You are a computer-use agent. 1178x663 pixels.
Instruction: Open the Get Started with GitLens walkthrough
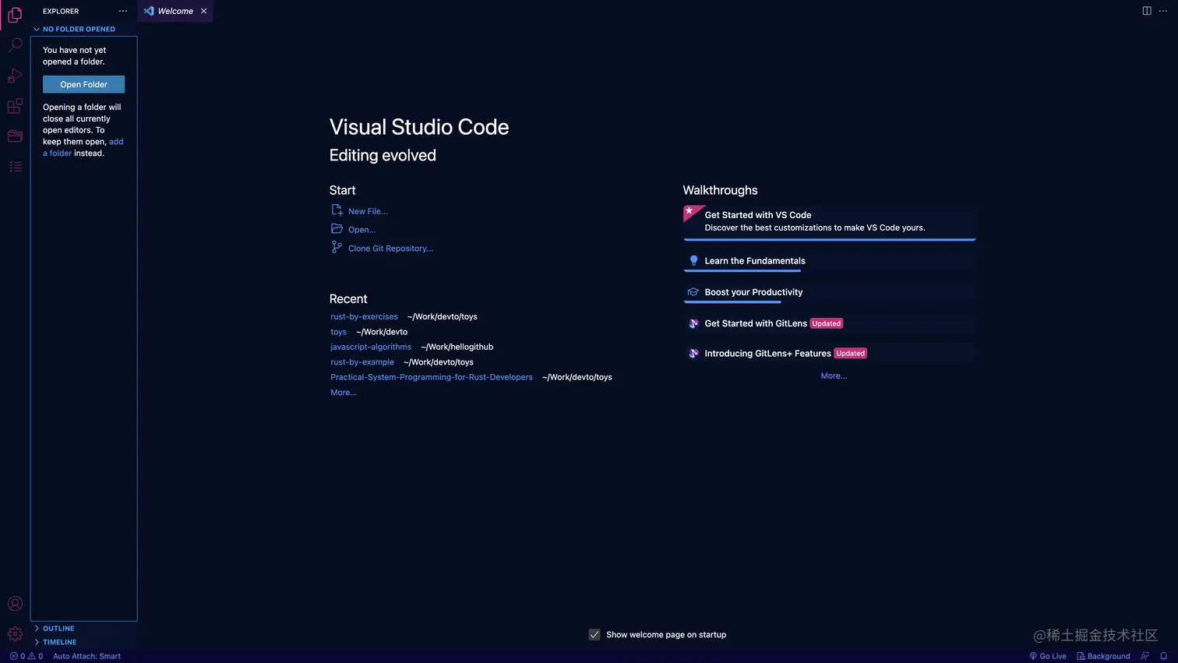click(x=830, y=323)
